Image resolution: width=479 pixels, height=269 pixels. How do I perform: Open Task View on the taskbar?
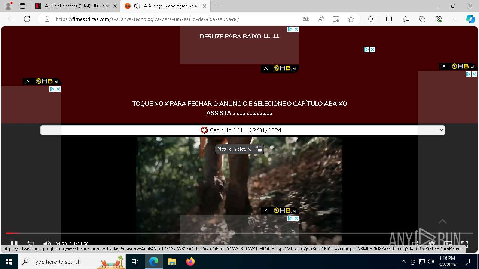135,262
